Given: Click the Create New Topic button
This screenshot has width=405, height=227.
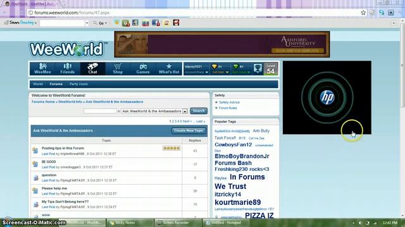Looking at the screenshot, I should pyautogui.click(x=189, y=131).
